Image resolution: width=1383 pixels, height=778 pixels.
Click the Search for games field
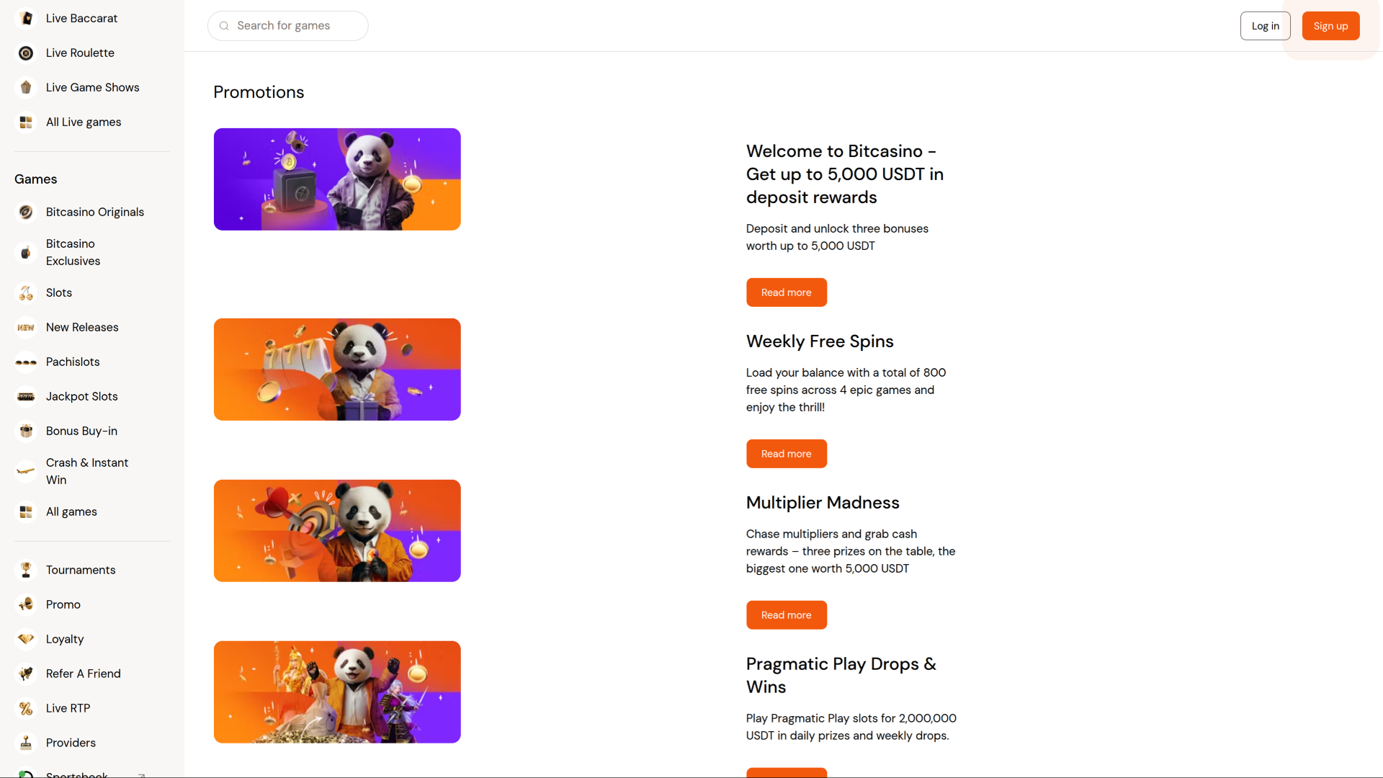(x=295, y=26)
